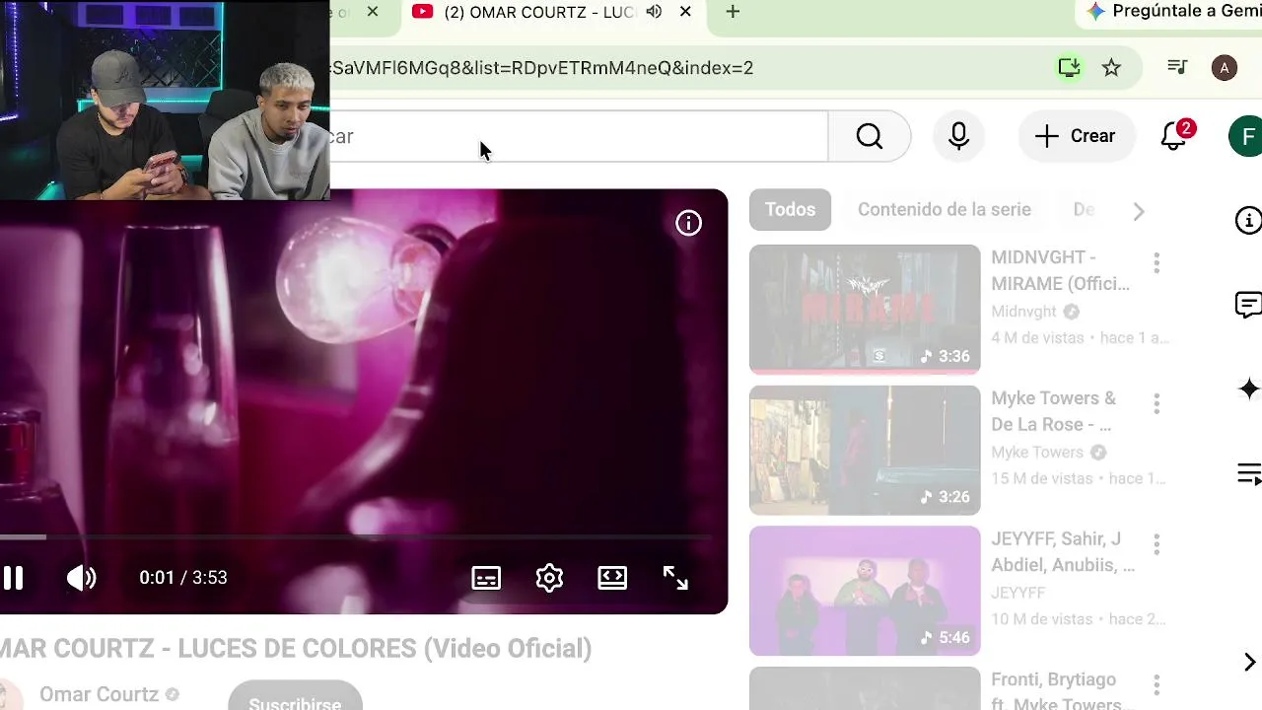
Task: Open a new browser tab
Action: click(x=733, y=12)
